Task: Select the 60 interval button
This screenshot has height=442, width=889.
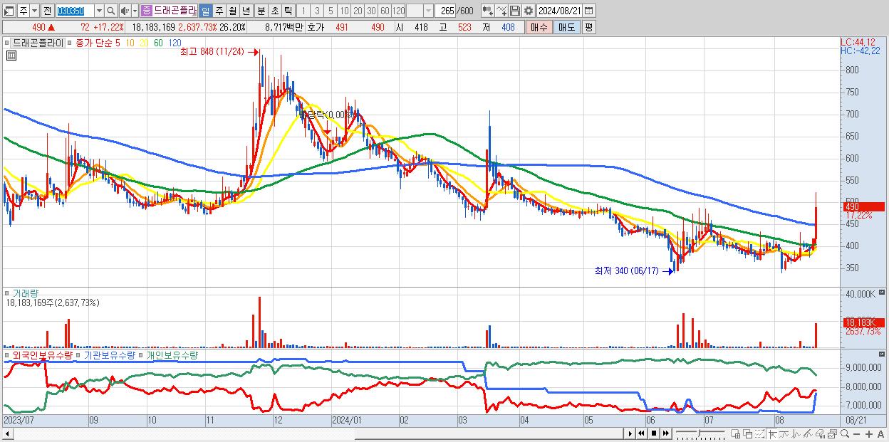Action: pyautogui.click(x=385, y=11)
